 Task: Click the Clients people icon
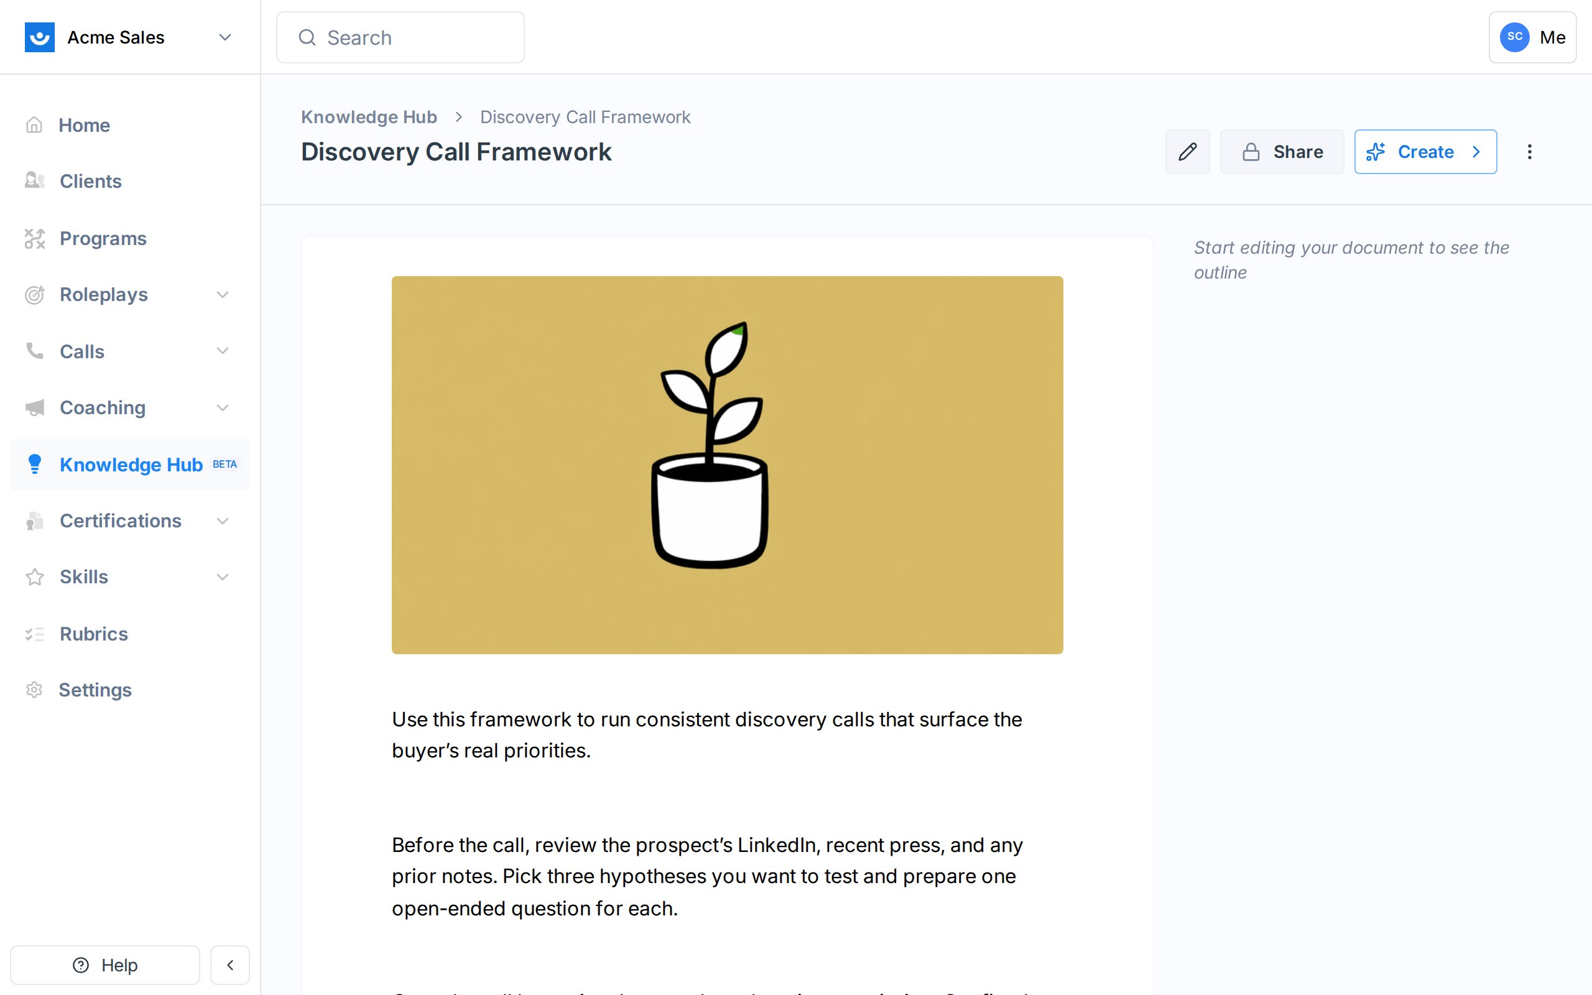coord(34,180)
